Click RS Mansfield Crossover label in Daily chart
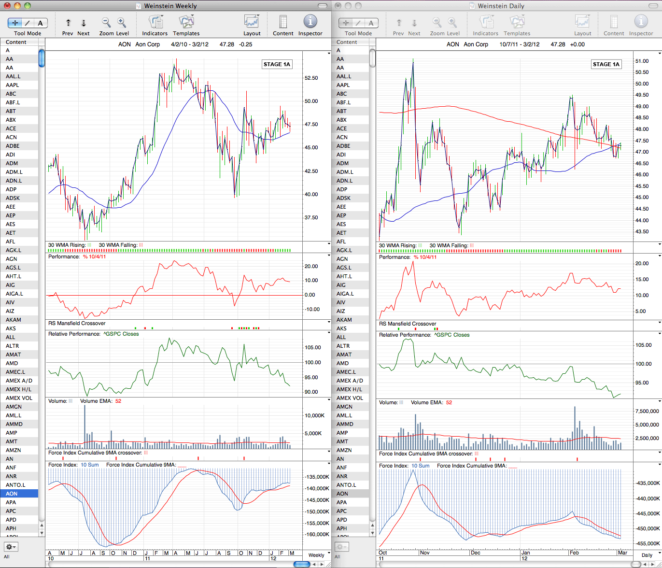662x568 pixels. (x=408, y=324)
